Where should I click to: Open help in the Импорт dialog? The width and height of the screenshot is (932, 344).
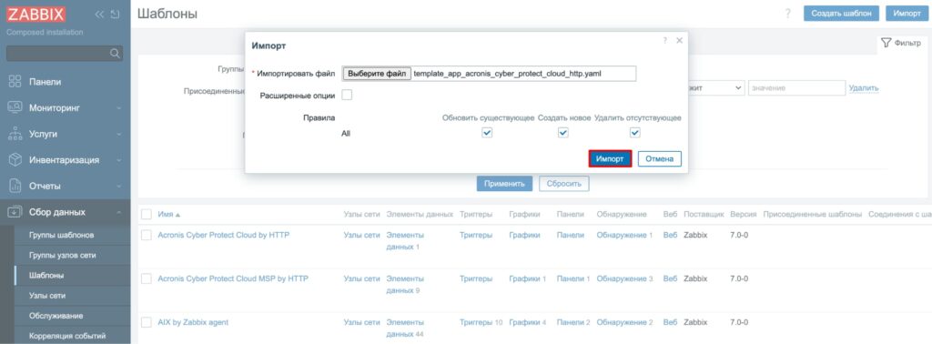tap(665, 40)
